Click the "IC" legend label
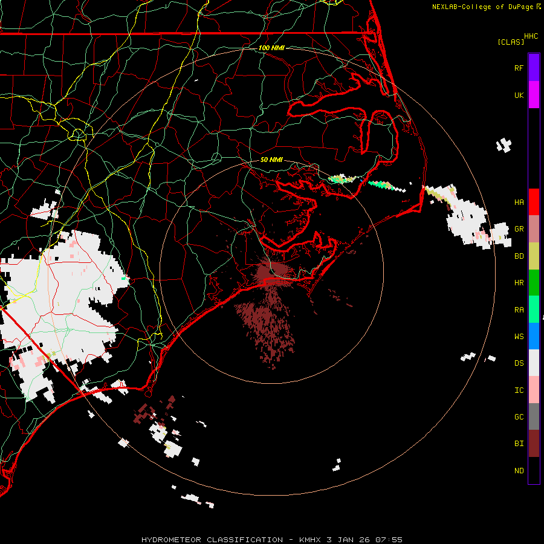The image size is (544, 544). coord(519,390)
